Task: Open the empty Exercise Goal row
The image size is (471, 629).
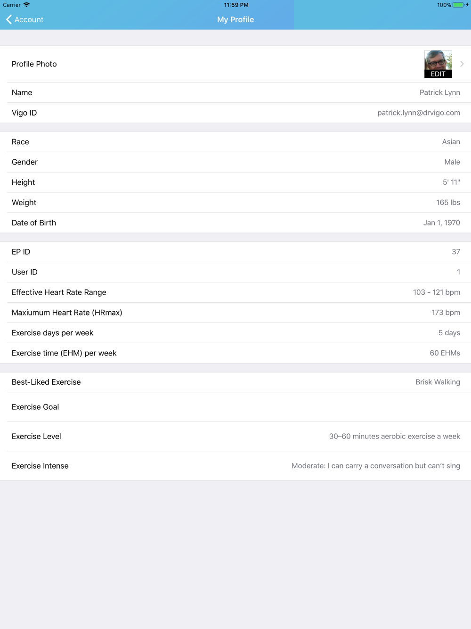Action: (x=235, y=407)
